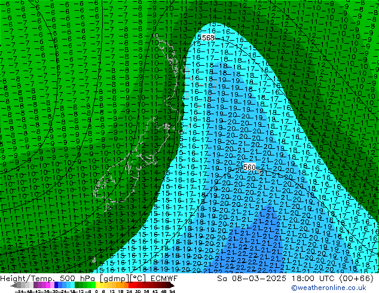Click the 568 height contour label

(208, 38)
